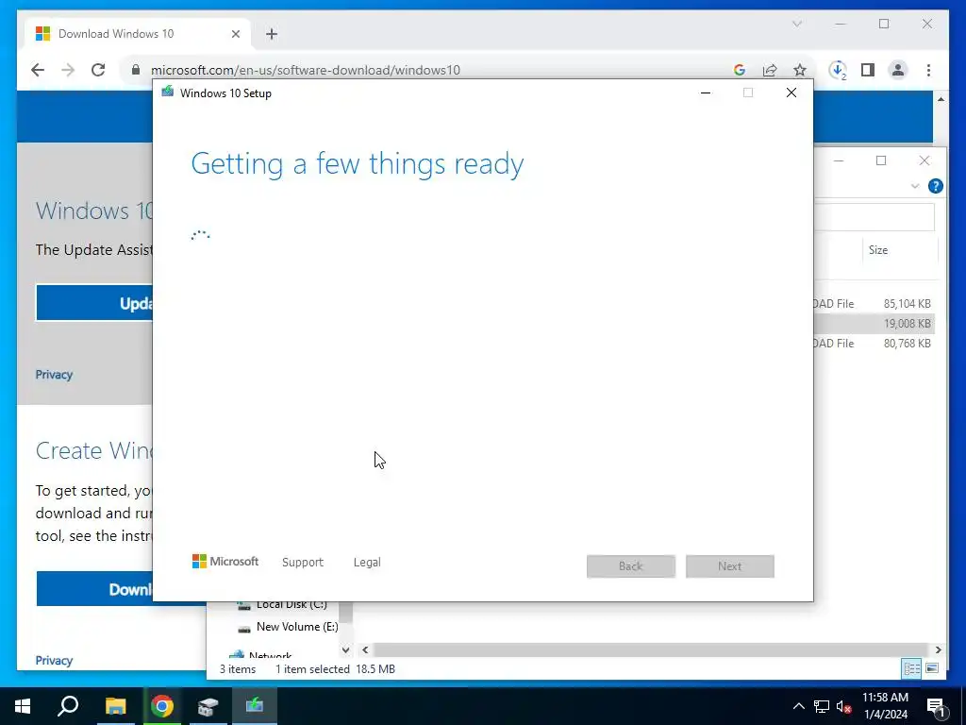The height and width of the screenshot is (725, 966).
Task: Click the horizontal scrollbar left arrow
Action: pos(365,649)
